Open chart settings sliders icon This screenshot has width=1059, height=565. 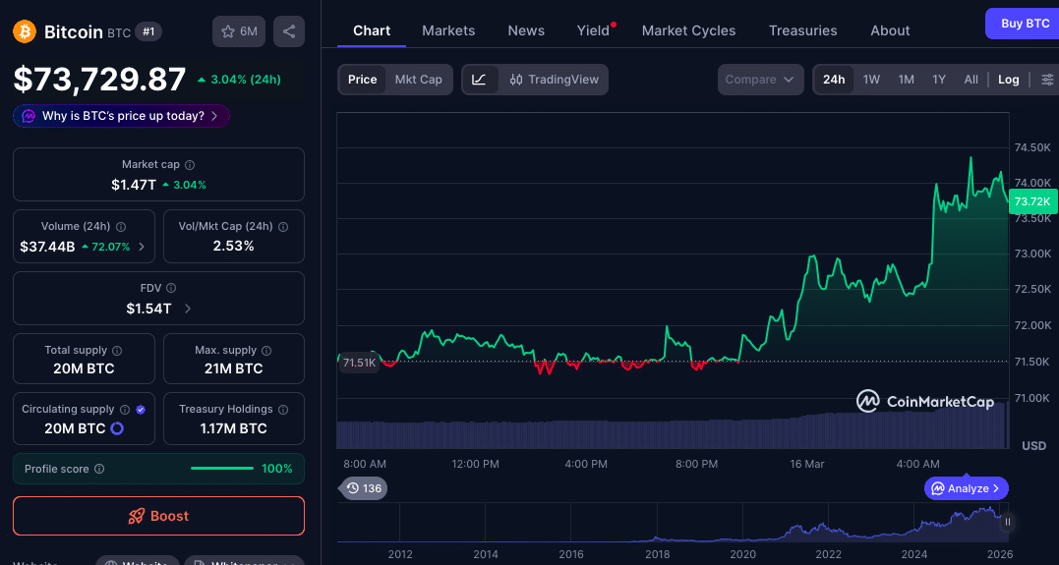[1047, 80]
